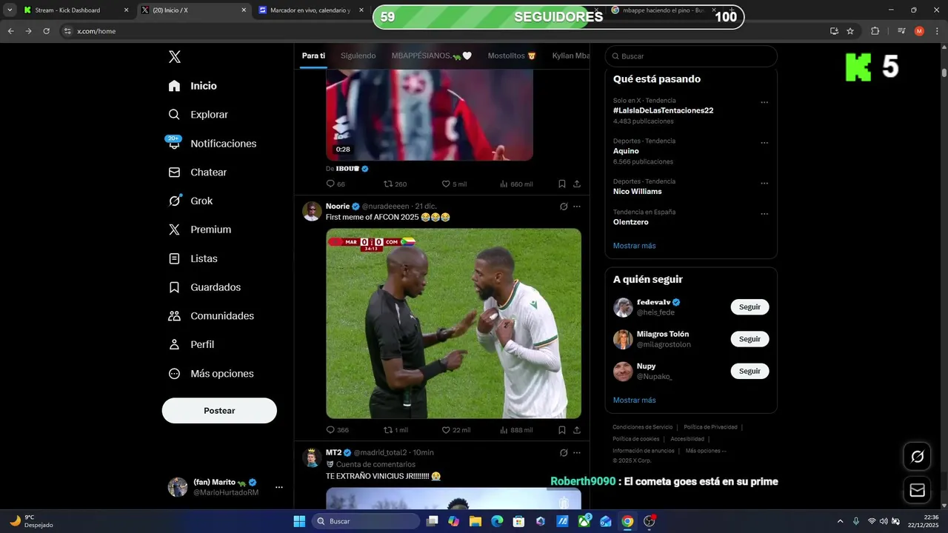Image resolution: width=948 pixels, height=533 pixels.
Task: Switch to the Para ti tab
Action: [313, 56]
